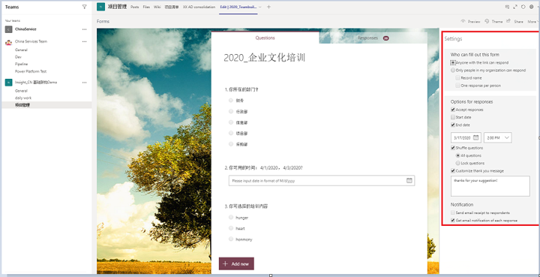Viewport: 540px width, 277px height.
Task: Open calendar icon in end date field
Action: click(476, 137)
